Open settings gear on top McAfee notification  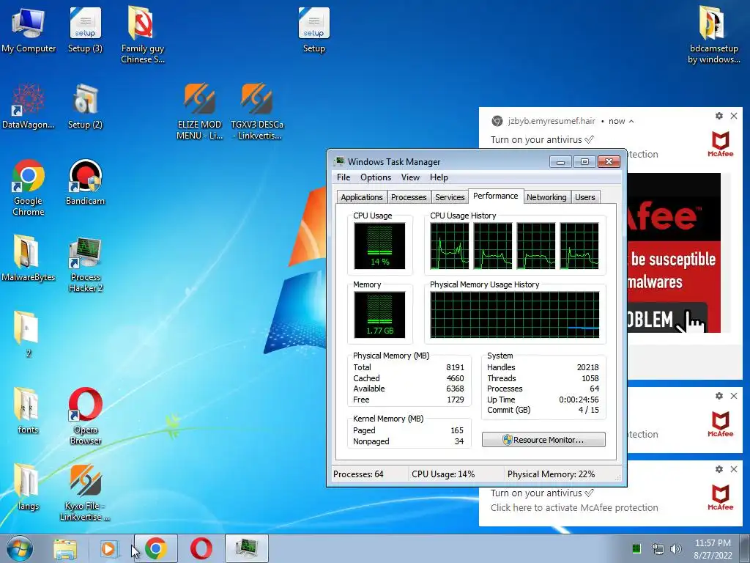click(x=719, y=116)
